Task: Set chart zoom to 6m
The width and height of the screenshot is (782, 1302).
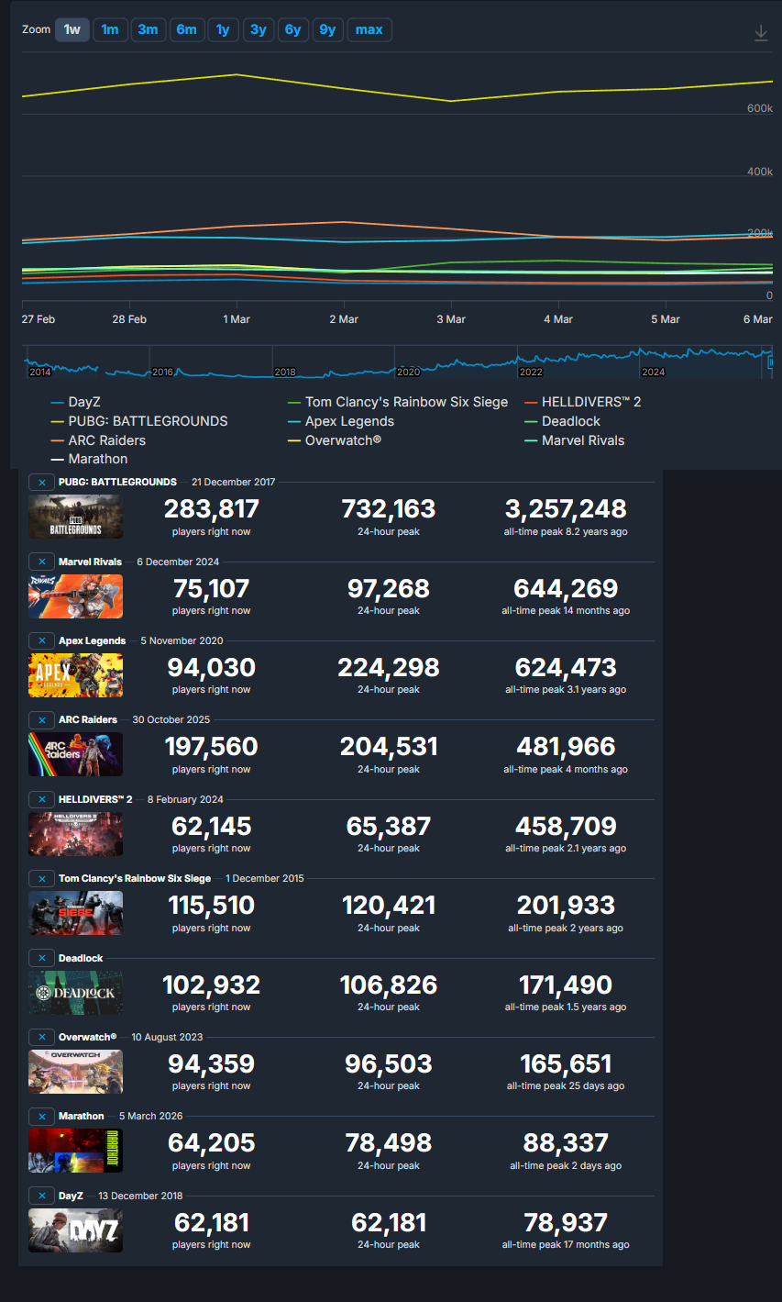Action: click(186, 29)
